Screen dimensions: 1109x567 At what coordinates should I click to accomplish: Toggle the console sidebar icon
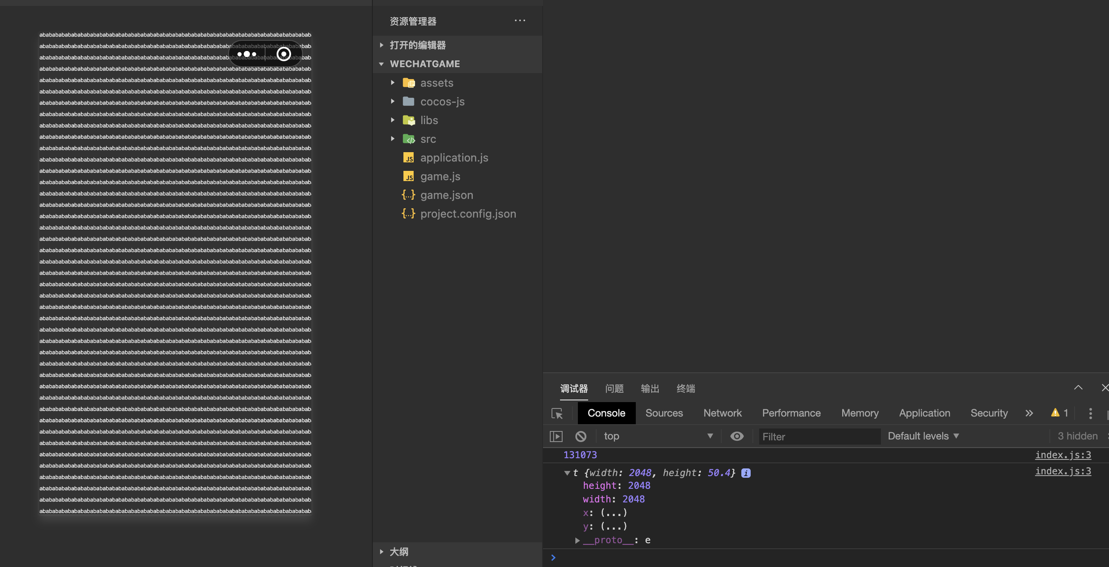[556, 436]
